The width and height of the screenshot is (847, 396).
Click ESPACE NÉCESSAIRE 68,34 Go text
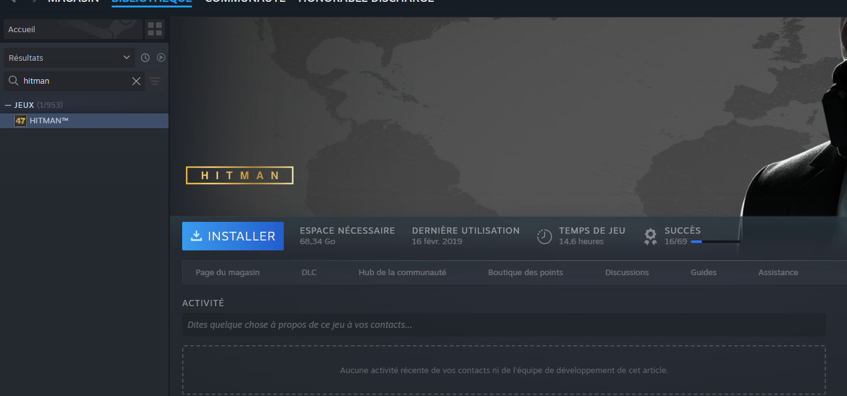(x=347, y=235)
